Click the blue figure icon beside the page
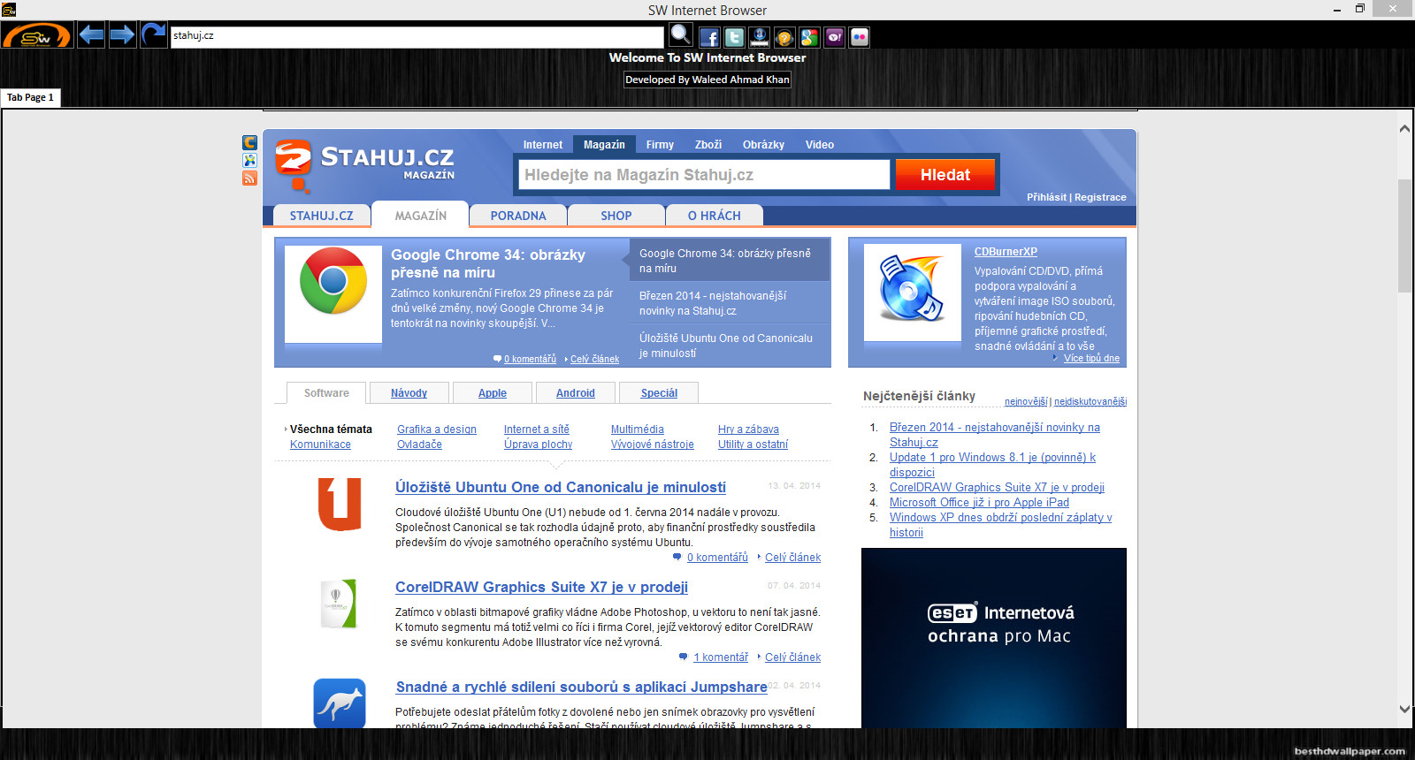 pyautogui.click(x=249, y=160)
